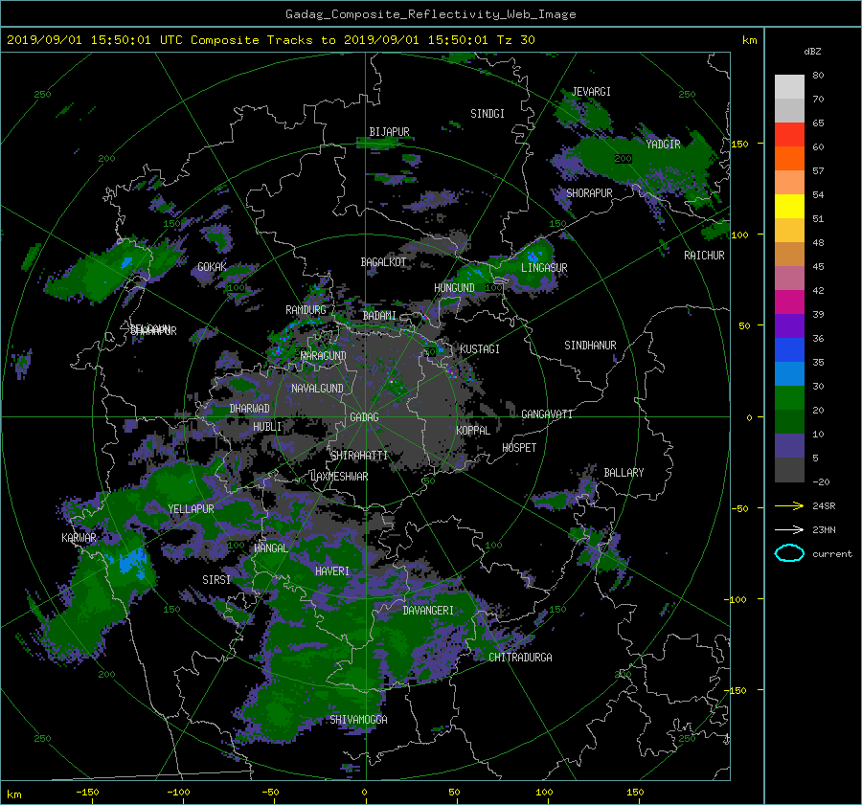Click the NARAGUND city label
This screenshot has height=805, width=862.
coord(324,356)
